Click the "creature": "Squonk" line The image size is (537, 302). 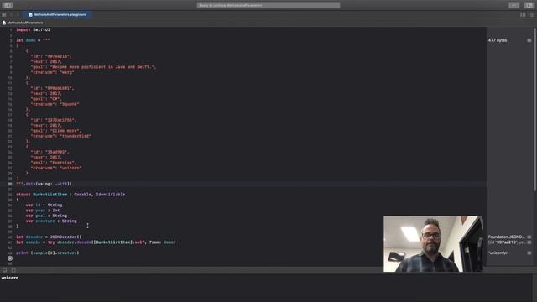click(55, 104)
